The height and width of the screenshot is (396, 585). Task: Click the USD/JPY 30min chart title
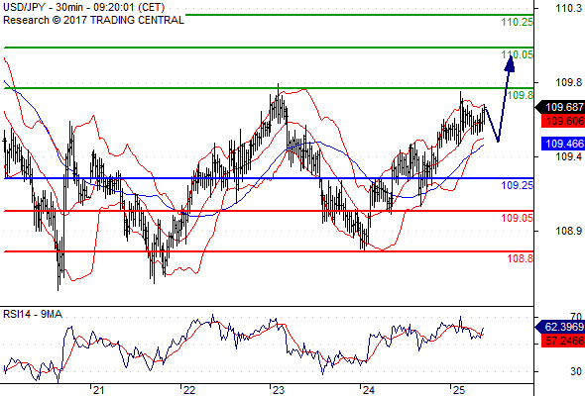click(83, 8)
